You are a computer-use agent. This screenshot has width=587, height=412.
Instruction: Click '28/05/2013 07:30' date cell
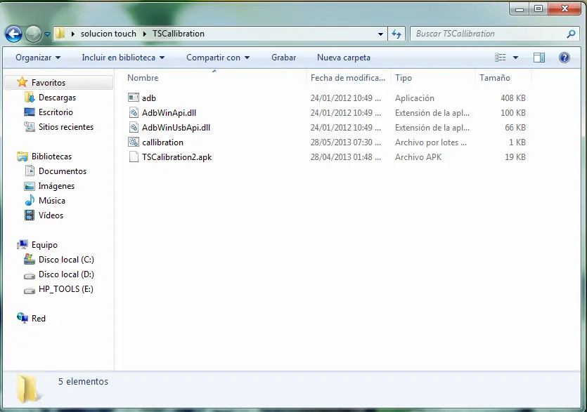pyautogui.click(x=346, y=142)
